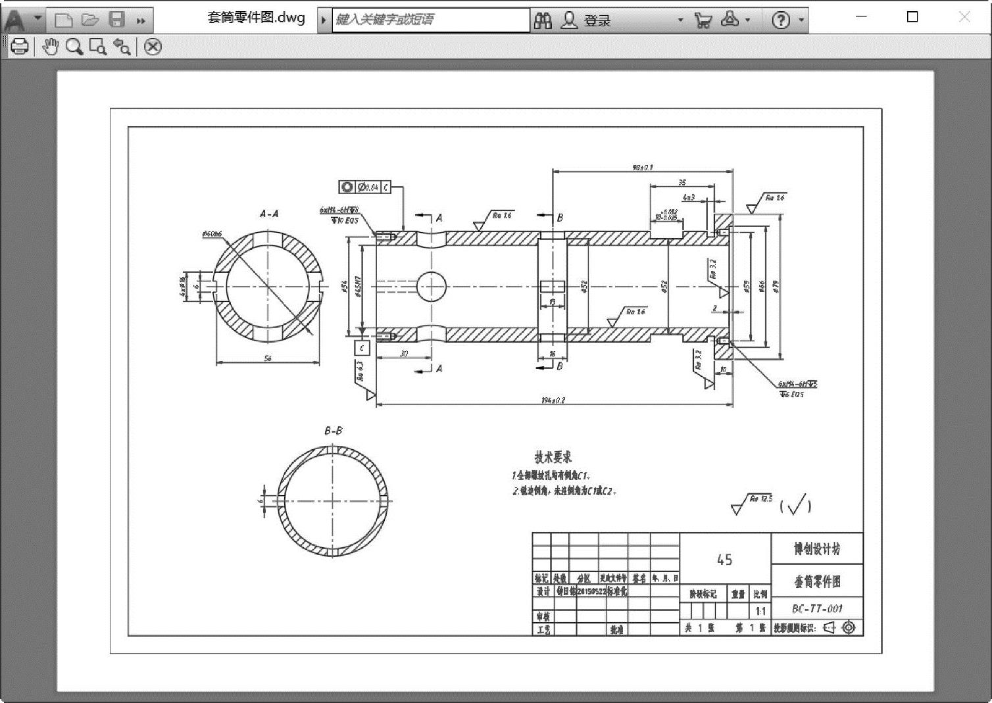Image resolution: width=992 pixels, height=703 pixels.
Task: Click the 35 dimension near top right
Action: click(x=682, y=182)
